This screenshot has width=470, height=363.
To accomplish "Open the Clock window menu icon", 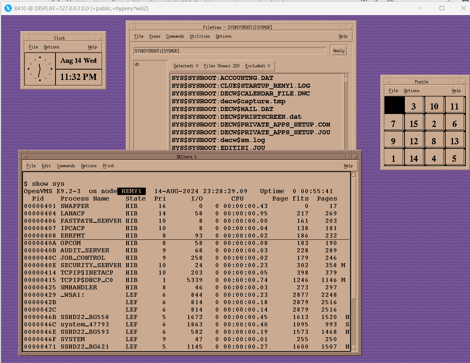I will click(26, 37).
